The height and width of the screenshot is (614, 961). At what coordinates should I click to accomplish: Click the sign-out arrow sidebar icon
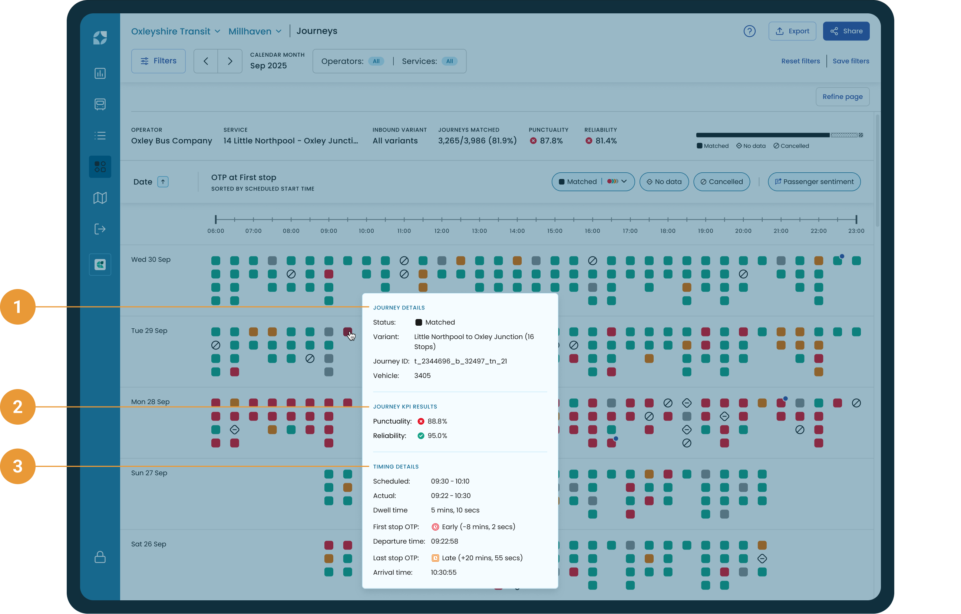(100, 229)
